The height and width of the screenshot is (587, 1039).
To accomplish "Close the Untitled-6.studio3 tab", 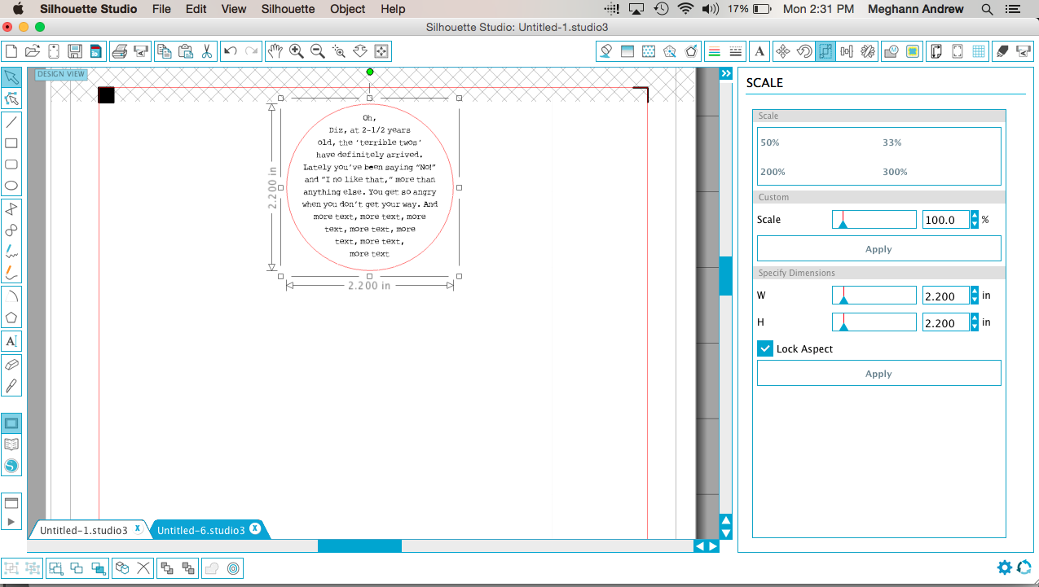I will 255,529.
